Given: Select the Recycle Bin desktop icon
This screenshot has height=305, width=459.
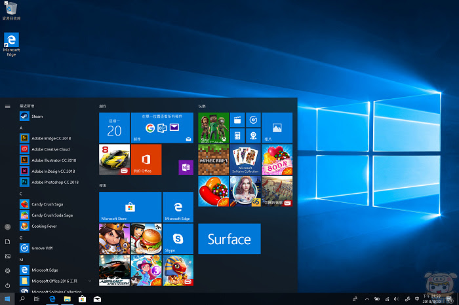Looking at the screenshot, I should coord(11,11).
